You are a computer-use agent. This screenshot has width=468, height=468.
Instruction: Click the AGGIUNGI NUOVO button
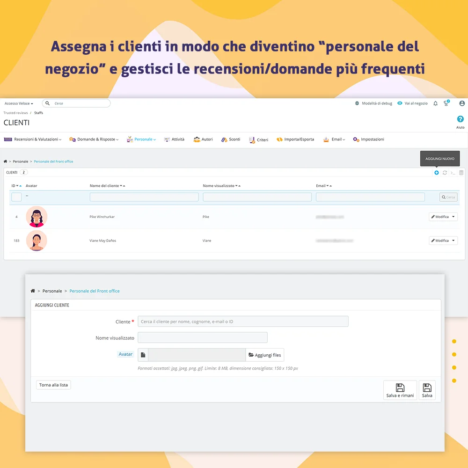click(x=440, y=159)
